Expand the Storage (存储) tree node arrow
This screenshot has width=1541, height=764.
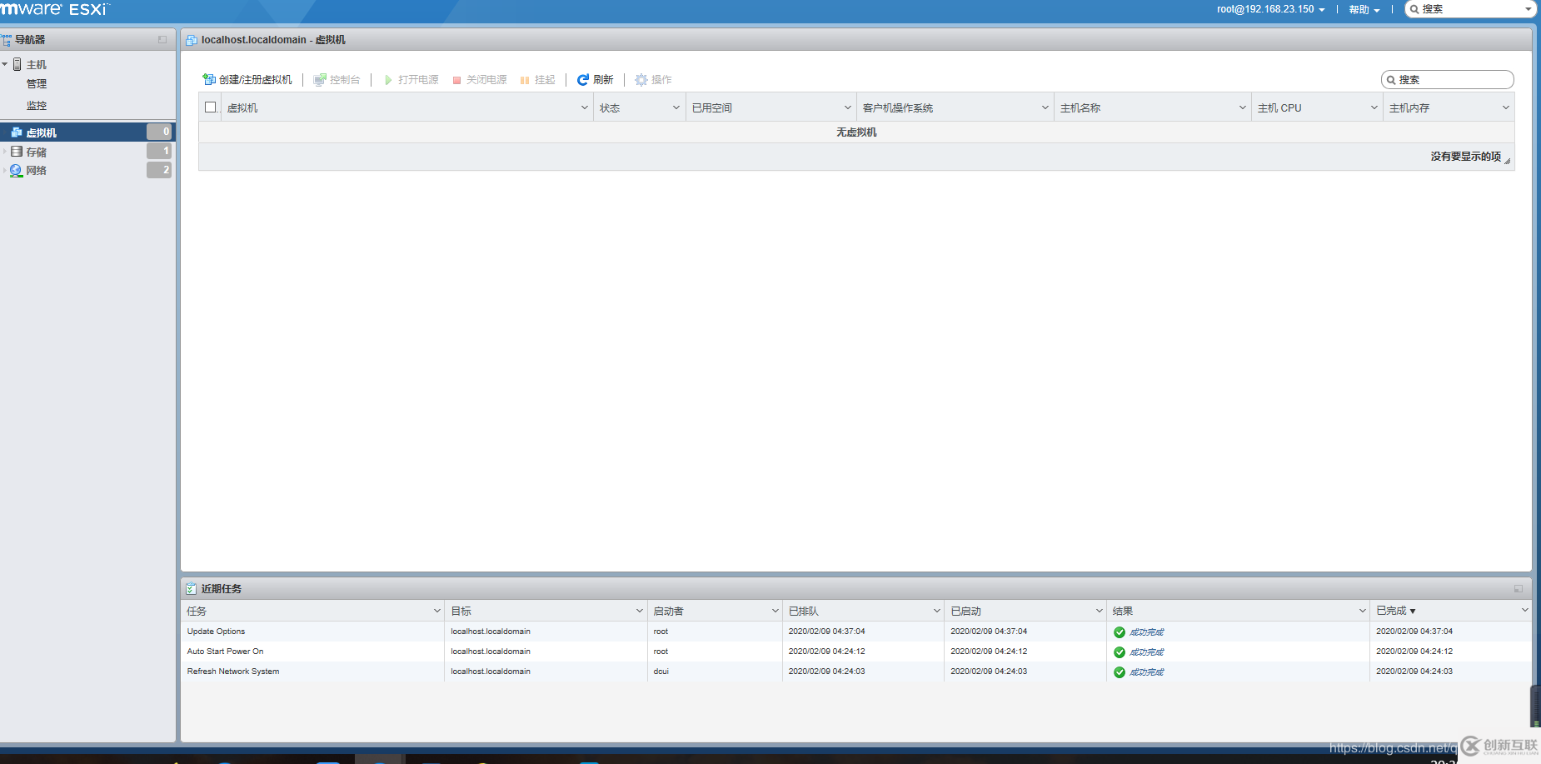(x=5, y=152)
